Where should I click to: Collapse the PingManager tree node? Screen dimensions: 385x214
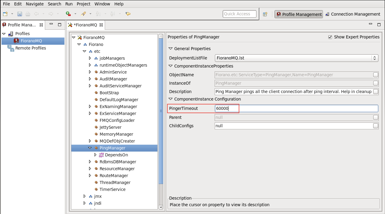[x=90, y=148]
